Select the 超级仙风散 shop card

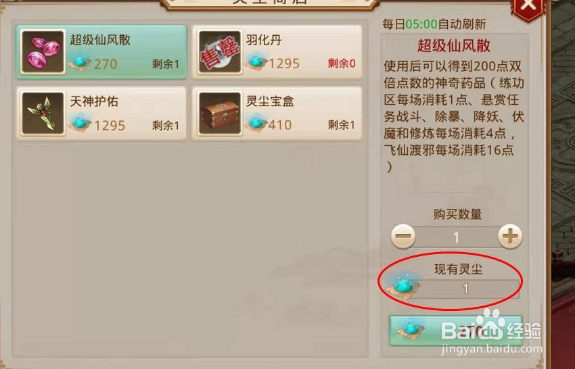point(101,52)
